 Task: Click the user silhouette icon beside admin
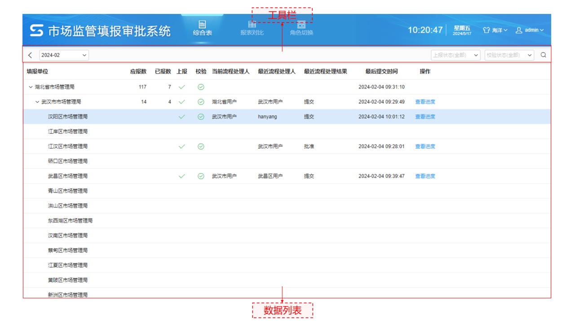[x=519, y=30]
